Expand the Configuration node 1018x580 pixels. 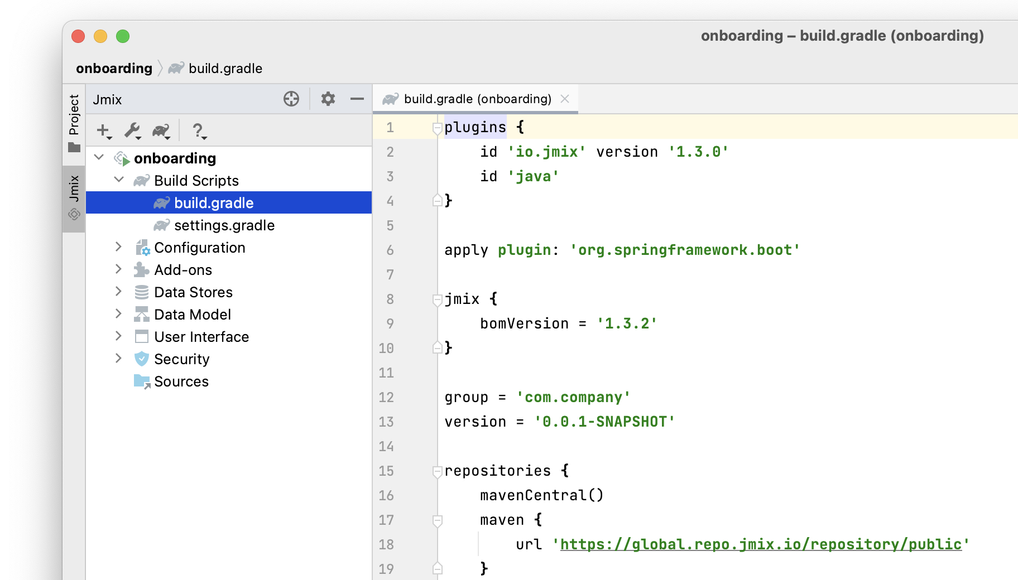point(118,247)
